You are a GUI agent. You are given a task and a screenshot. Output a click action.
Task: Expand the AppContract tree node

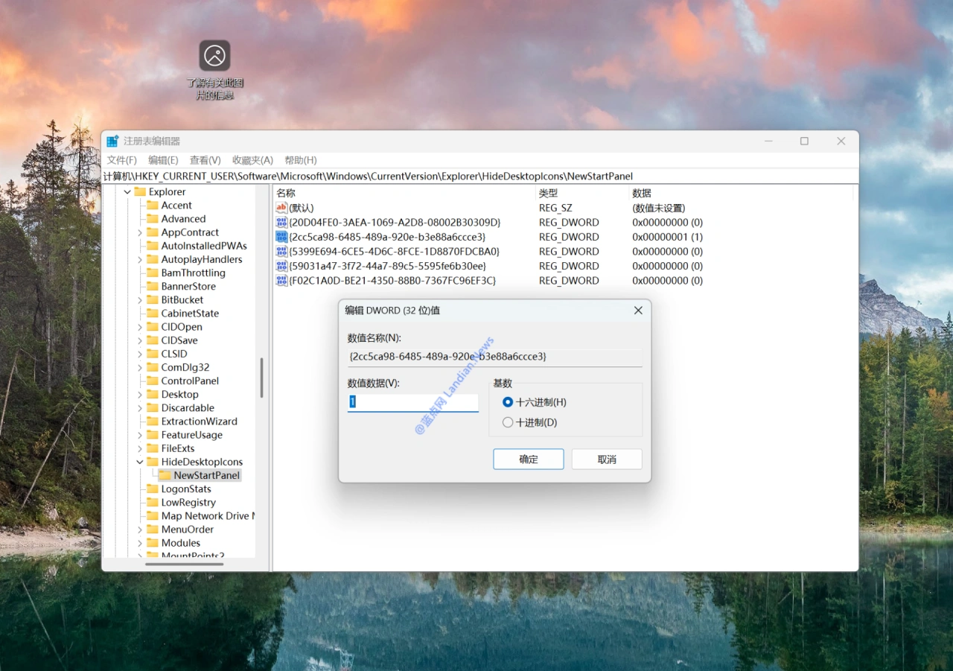[x=139, y=232]
